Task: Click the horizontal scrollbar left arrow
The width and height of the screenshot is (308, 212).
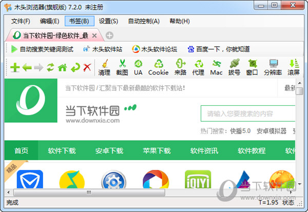Action: (8, 192)
